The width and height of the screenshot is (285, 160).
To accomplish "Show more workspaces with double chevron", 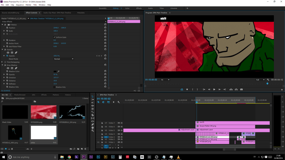I will coord(187,8).
